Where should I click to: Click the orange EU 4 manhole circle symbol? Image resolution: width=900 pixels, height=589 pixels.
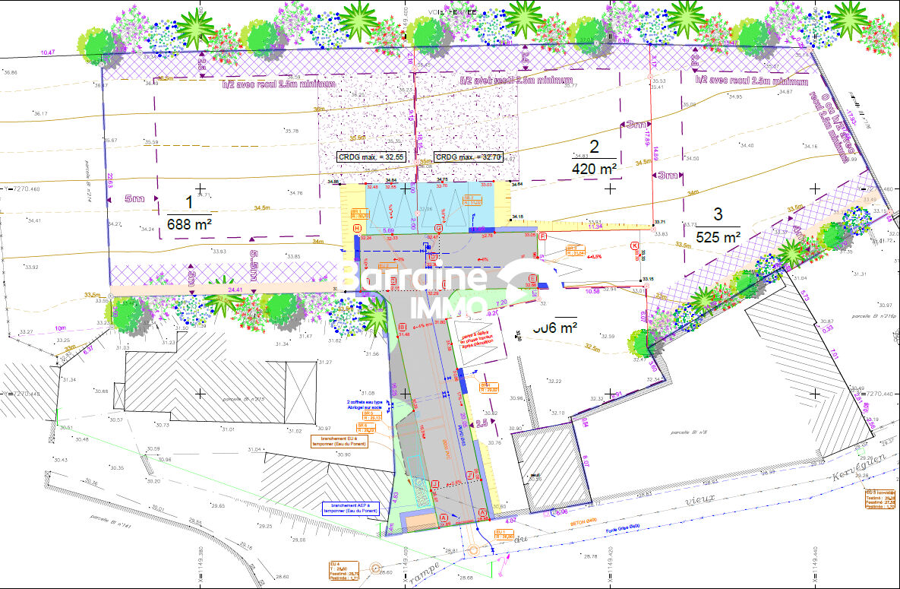click(x=374, y=567)
